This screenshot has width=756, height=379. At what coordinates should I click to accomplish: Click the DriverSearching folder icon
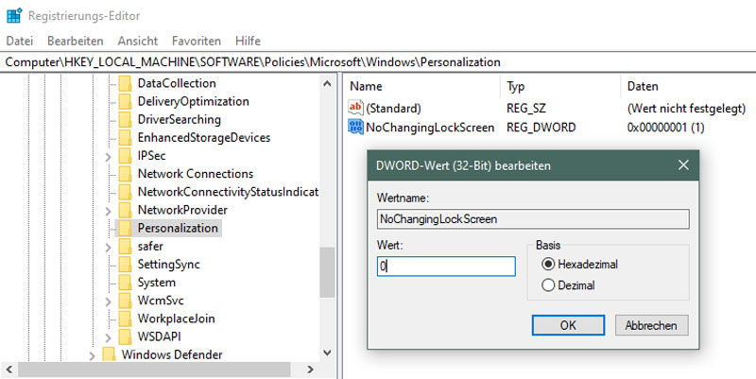125,120
